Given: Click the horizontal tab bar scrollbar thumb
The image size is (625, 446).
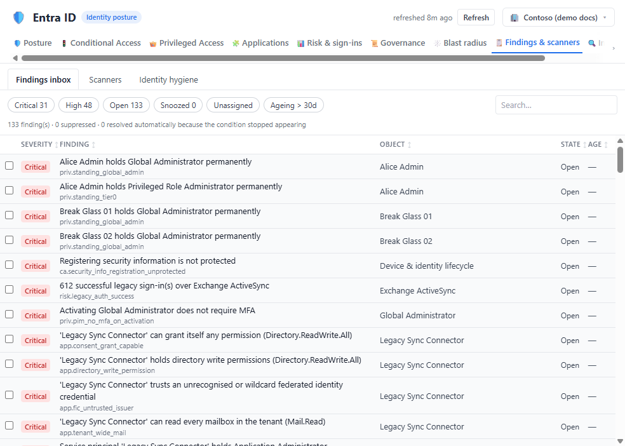Looking at the screenshot, I should point(283,58).
